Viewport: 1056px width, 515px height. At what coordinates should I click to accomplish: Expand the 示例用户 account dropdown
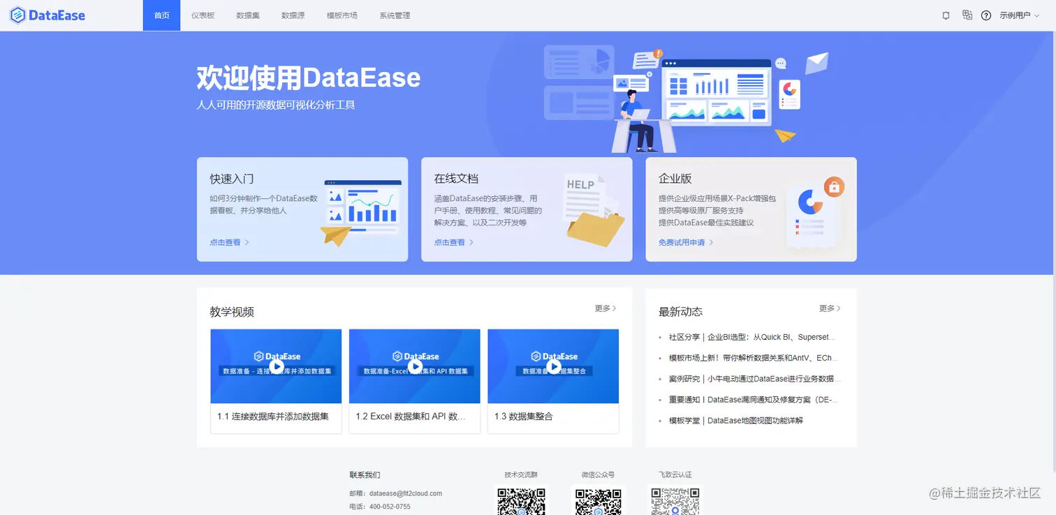[1020, 15]
